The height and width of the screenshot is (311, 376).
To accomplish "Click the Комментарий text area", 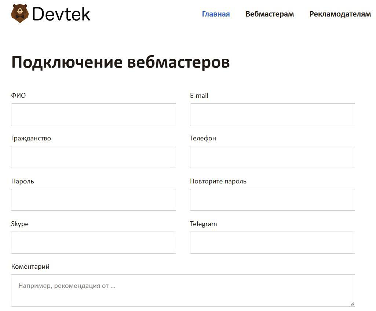I will pyautogui.click(x=183, y=290).
